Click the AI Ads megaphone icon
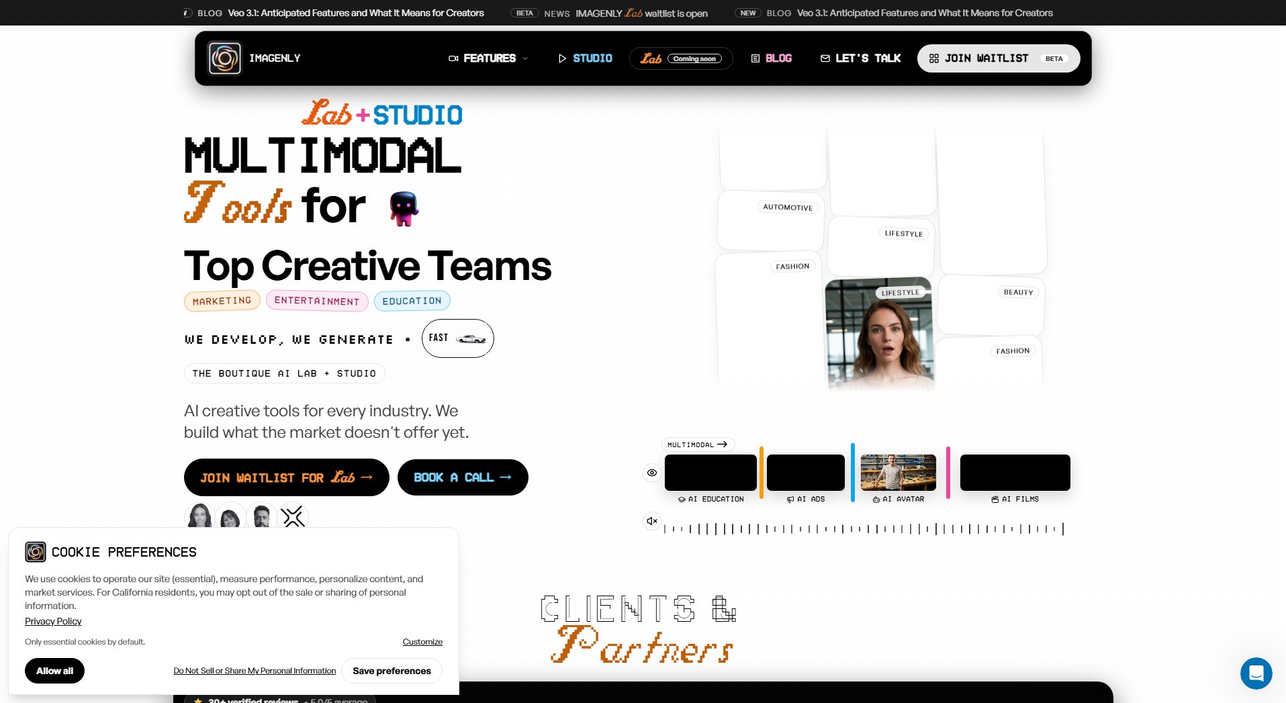Viewport: 1286px width, 703px height. [790, 499]
